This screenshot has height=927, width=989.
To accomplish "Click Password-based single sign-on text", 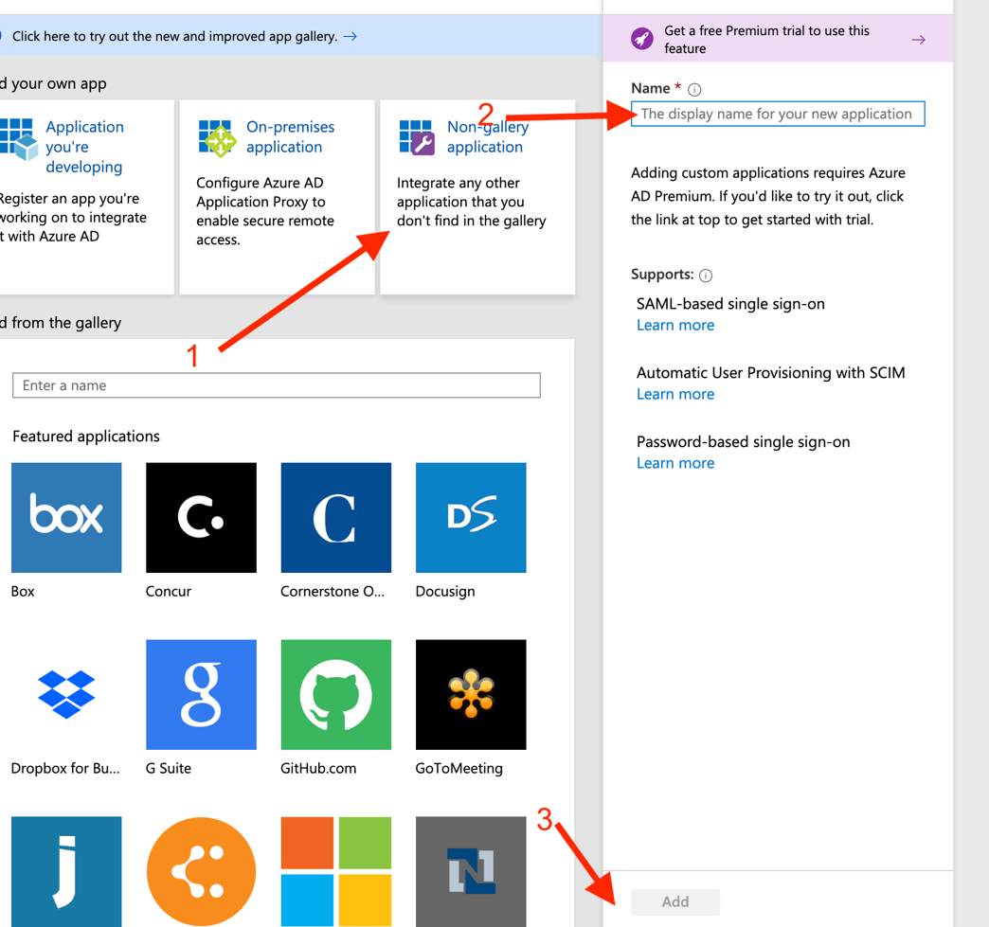I will click(743, 442).
